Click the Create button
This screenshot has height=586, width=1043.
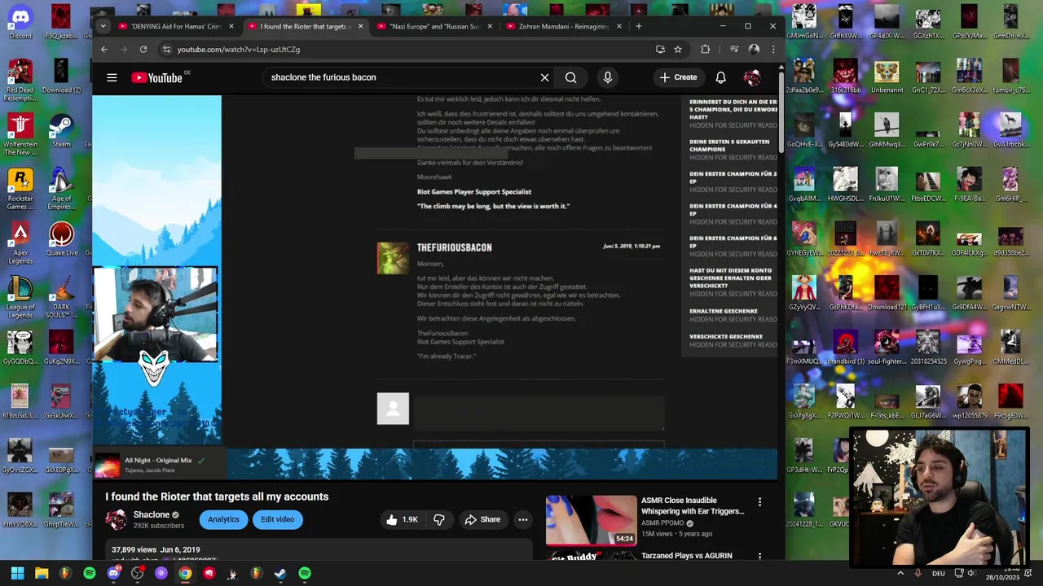point(678,77)
